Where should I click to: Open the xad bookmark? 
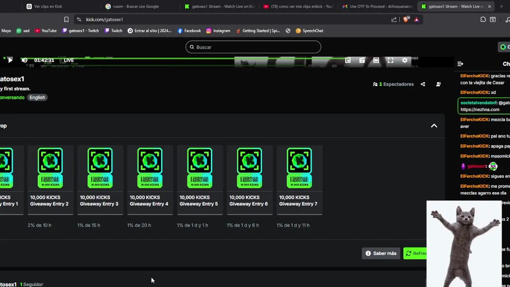coord(23,31)
